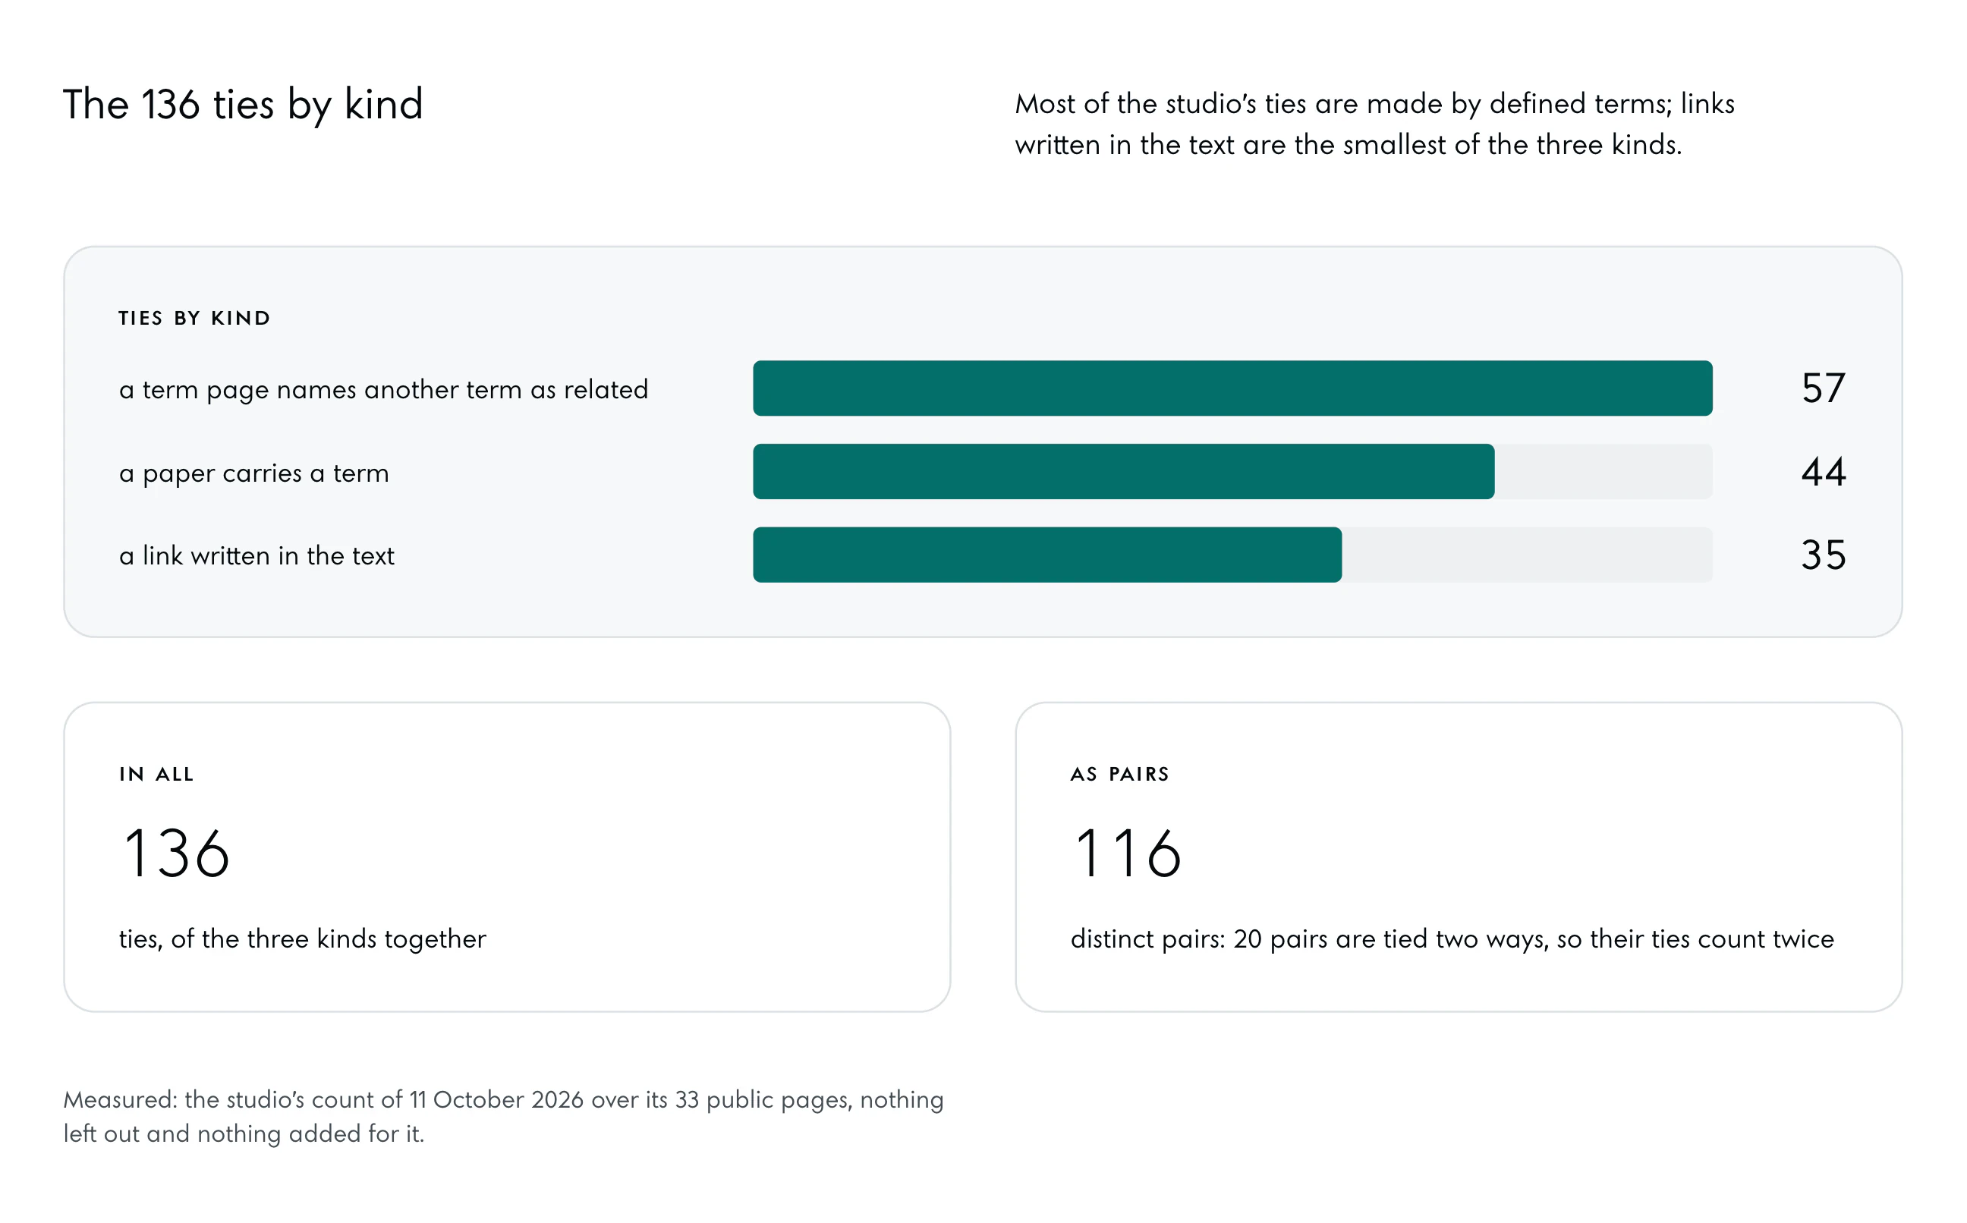Click the "TIES BY KIND" card label
This screenshot has height=1223, width=1967.
194,318
